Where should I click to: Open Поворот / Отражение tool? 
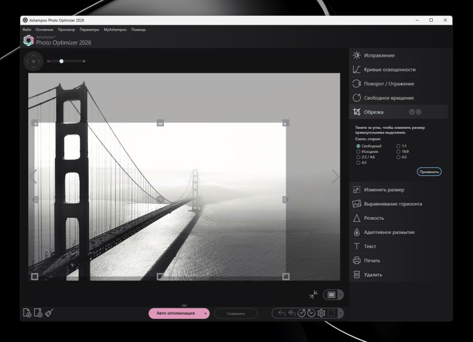click(x=398, y=84)
